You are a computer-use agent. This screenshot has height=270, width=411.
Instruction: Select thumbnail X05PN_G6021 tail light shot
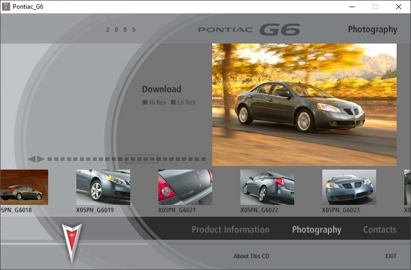[x=185, y=187]
